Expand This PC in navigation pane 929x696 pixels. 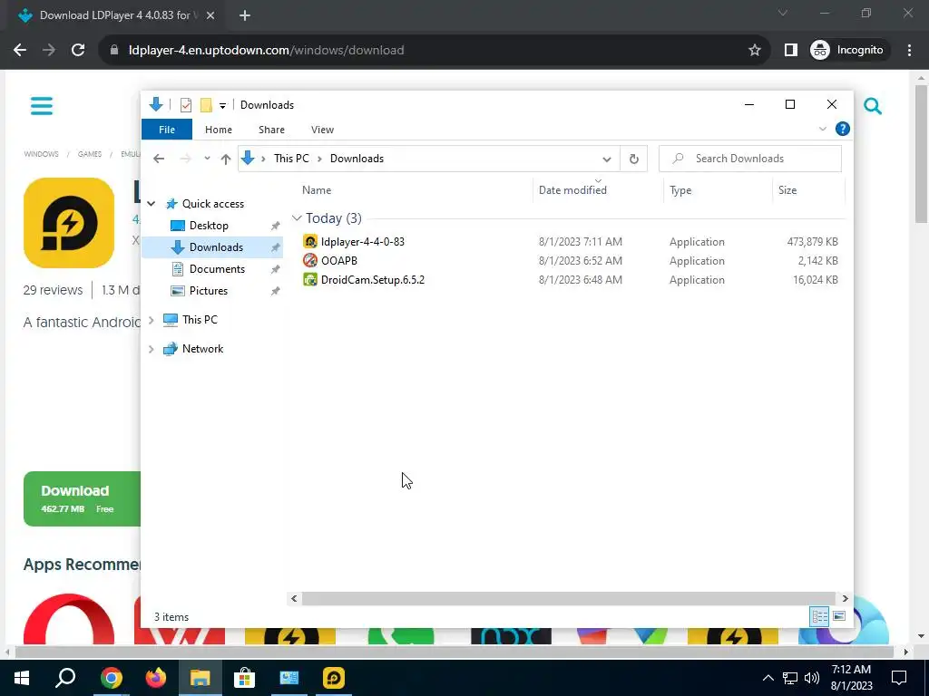click(152, 320)
